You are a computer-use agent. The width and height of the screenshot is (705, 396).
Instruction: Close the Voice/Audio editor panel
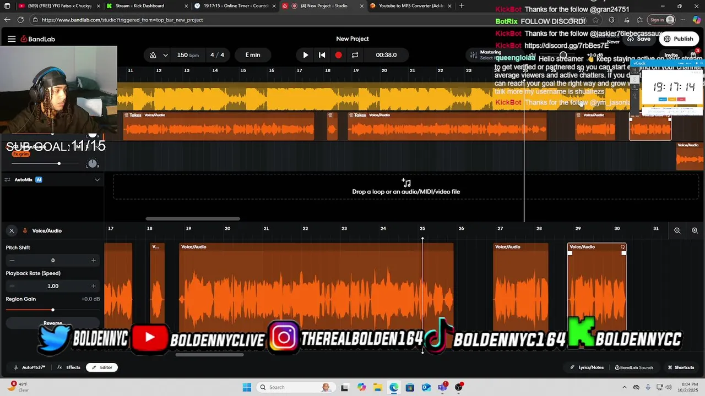click(12, 230)
